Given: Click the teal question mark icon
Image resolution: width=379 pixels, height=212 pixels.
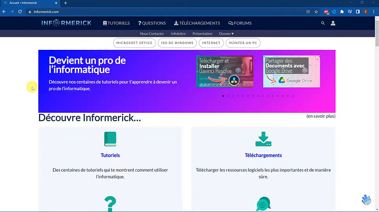Looking at the screenshot, I should pos(110,204).
